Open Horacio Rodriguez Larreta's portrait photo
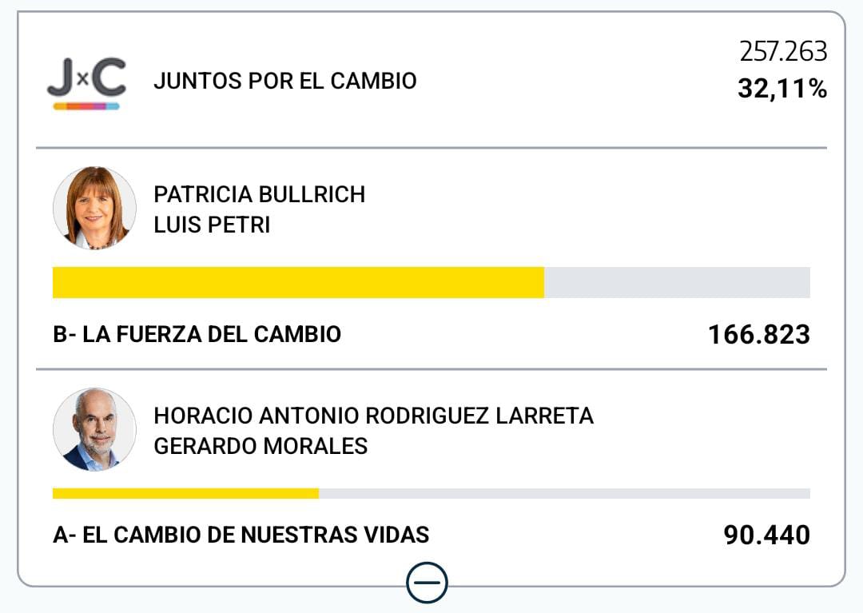Image resolution: width=863 pixels, height=613 pixels. tap(94, 429)
